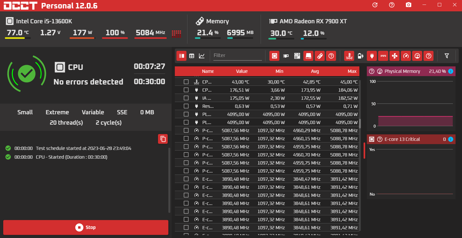Switch to the table-only view icon

192,56
